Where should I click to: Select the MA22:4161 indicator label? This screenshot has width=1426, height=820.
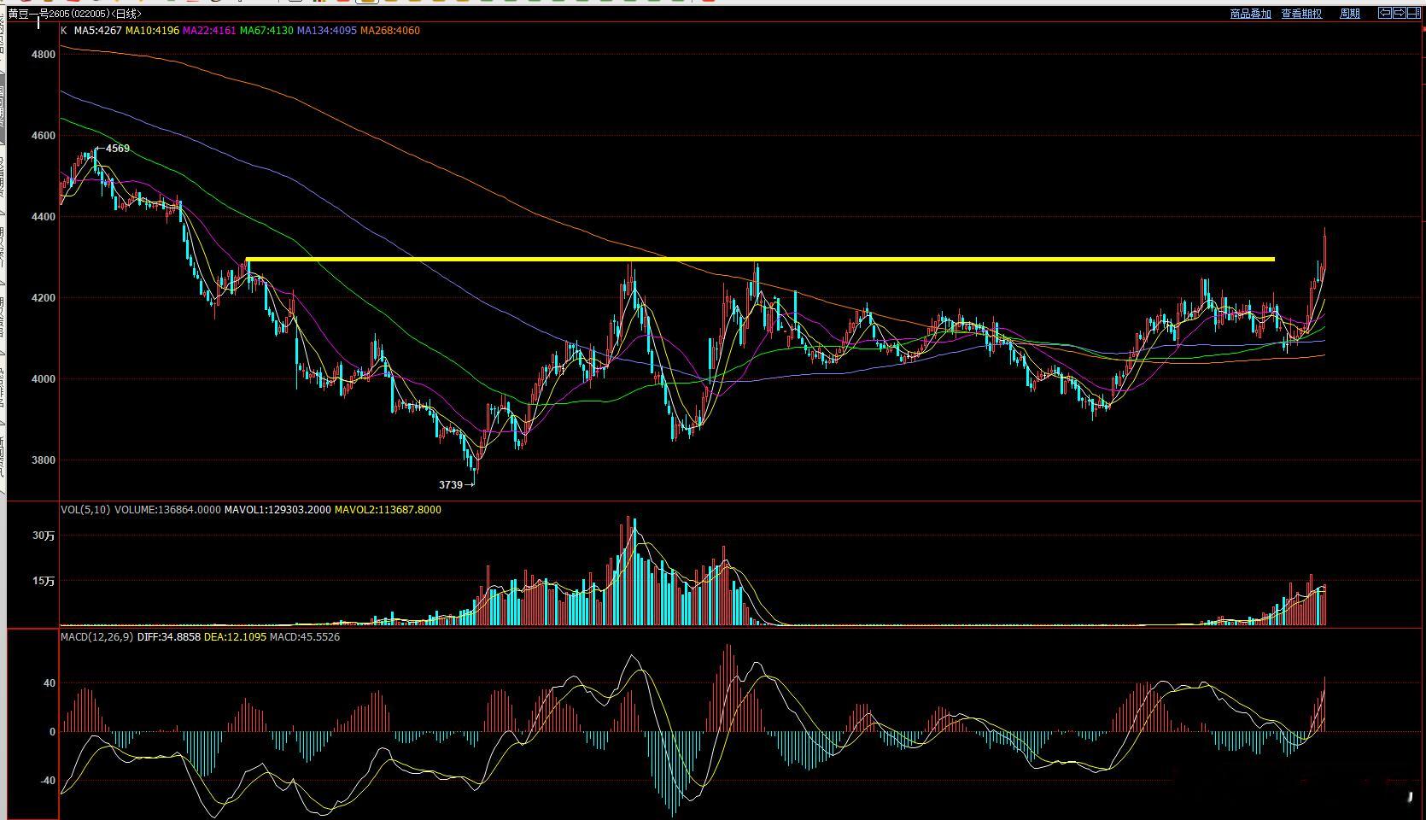point(209,31)
